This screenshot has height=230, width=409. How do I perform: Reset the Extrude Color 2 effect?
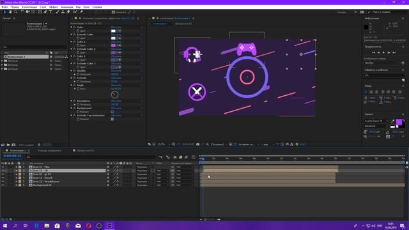tap(116, 49)
